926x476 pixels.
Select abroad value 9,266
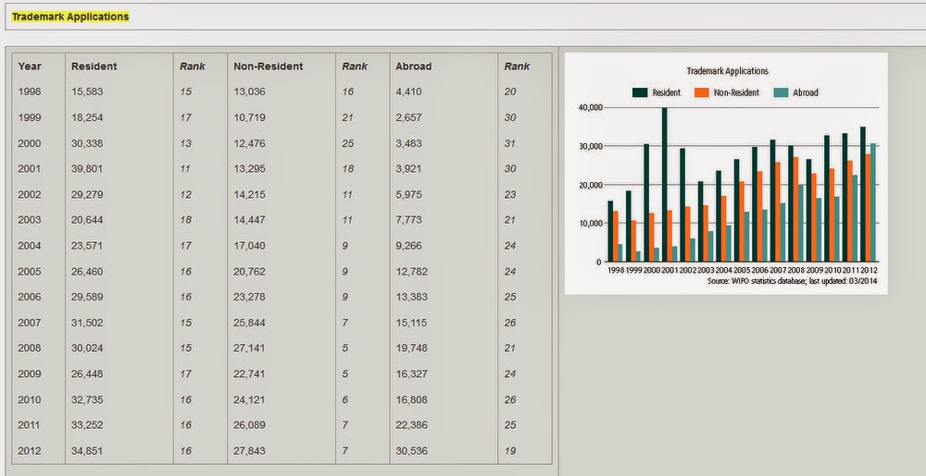[408, 246]
